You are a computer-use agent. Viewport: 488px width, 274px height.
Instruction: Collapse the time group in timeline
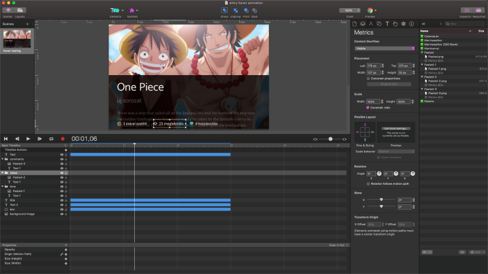[x=3, y=187]
